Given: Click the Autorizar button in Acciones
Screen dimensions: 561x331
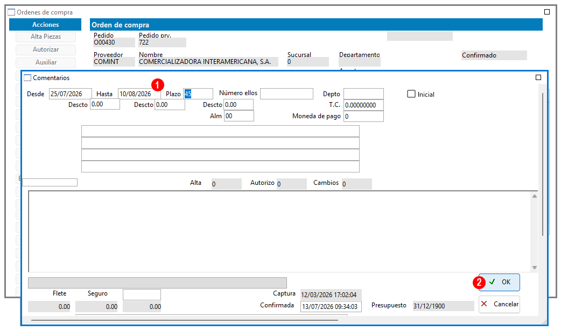Looking at the screenshot, I should tap(46, 49).
